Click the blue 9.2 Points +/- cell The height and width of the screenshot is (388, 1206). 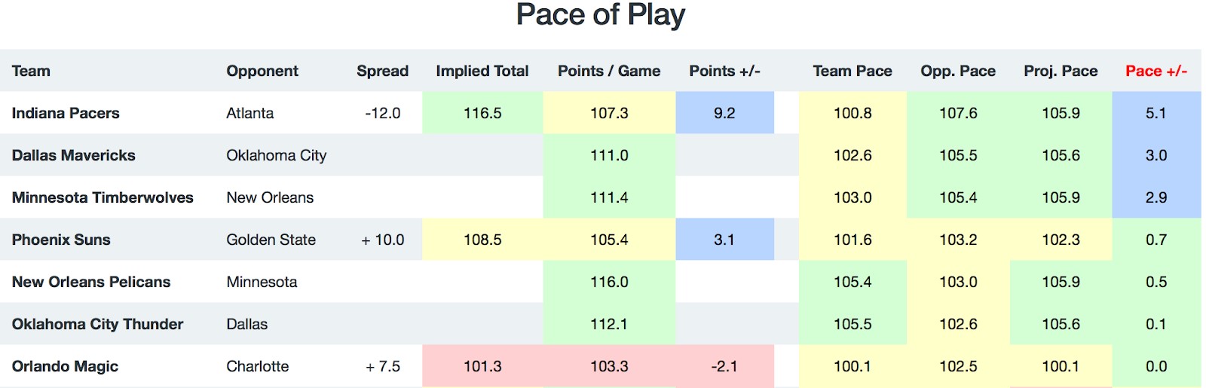click(x=724, y=113)
